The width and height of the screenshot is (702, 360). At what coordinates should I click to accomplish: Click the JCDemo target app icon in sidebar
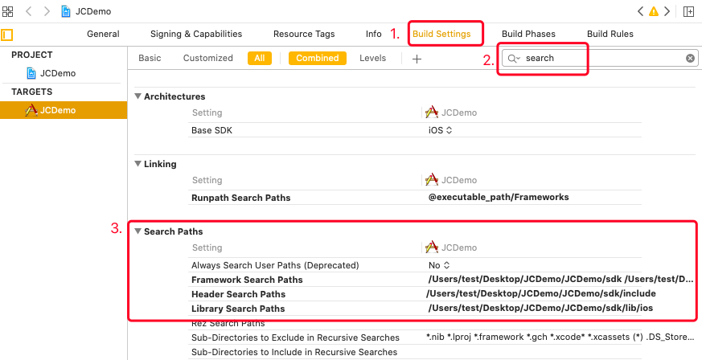tap(31, 110)
